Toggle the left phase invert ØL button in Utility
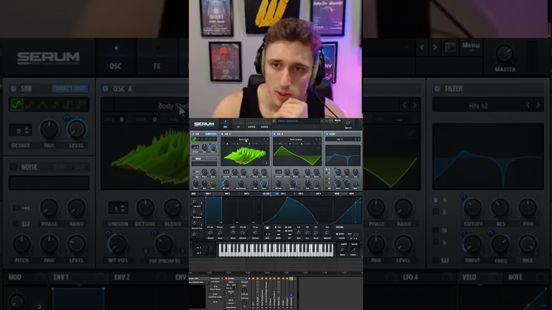 point(228,285)
